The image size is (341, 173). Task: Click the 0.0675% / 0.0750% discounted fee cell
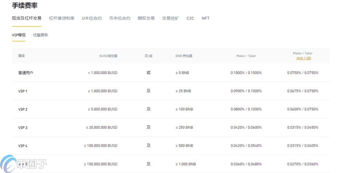[303, 91]
